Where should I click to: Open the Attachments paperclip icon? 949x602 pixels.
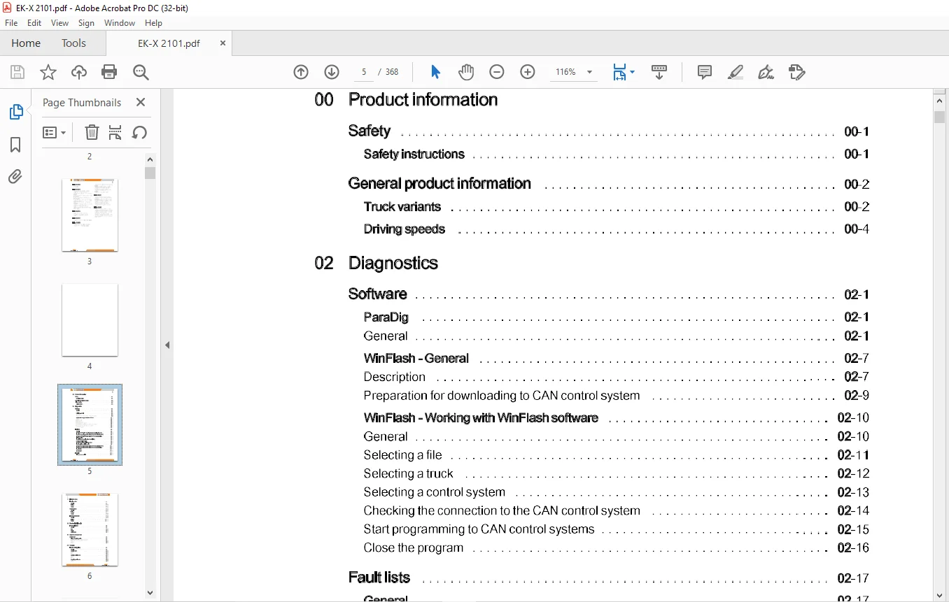point(15,177)
